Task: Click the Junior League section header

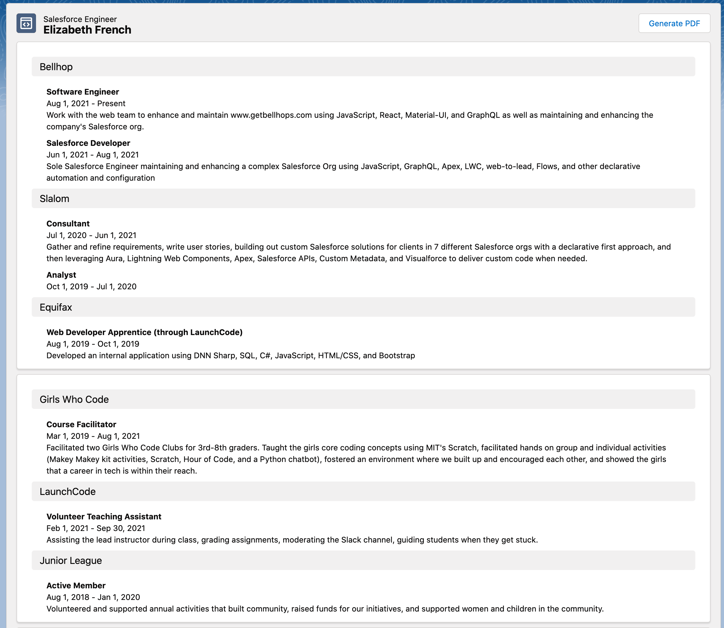Action: (x=363, y=560)
